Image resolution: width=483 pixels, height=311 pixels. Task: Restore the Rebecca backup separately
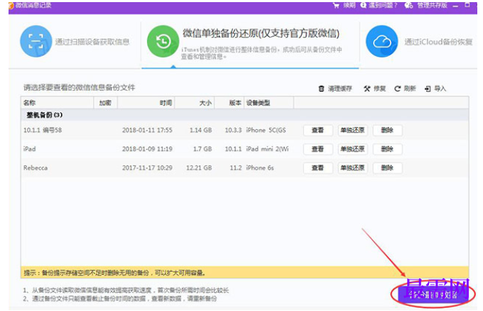pyautogui.click(x=352, y=168)
